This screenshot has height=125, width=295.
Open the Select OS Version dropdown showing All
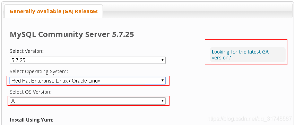88,101
